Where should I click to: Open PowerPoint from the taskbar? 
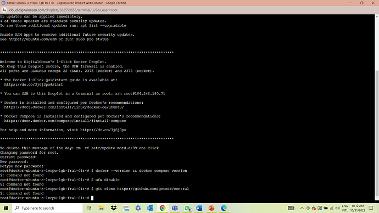pos(211,208)
